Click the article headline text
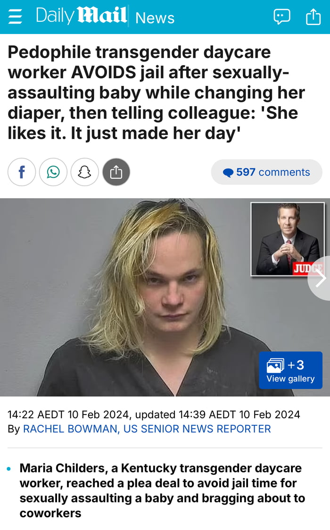This screenshot has width=330, height=530. click(x=156, y=92)
